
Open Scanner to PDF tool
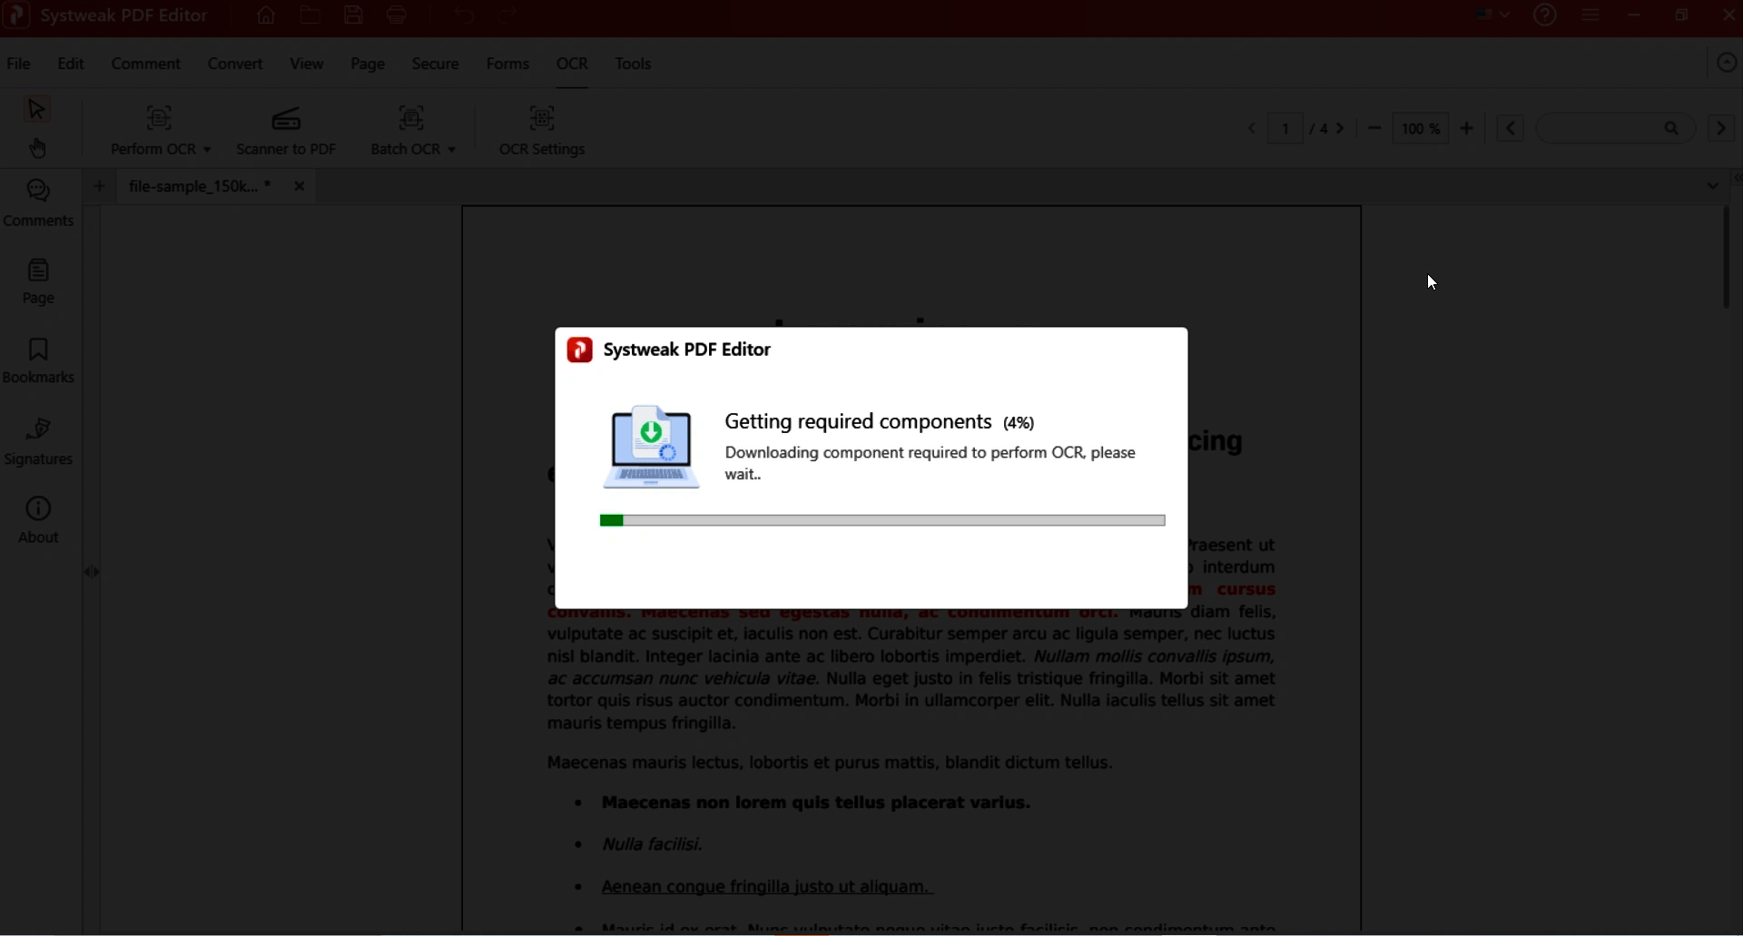pyautogui.click(x=286, y=131)
